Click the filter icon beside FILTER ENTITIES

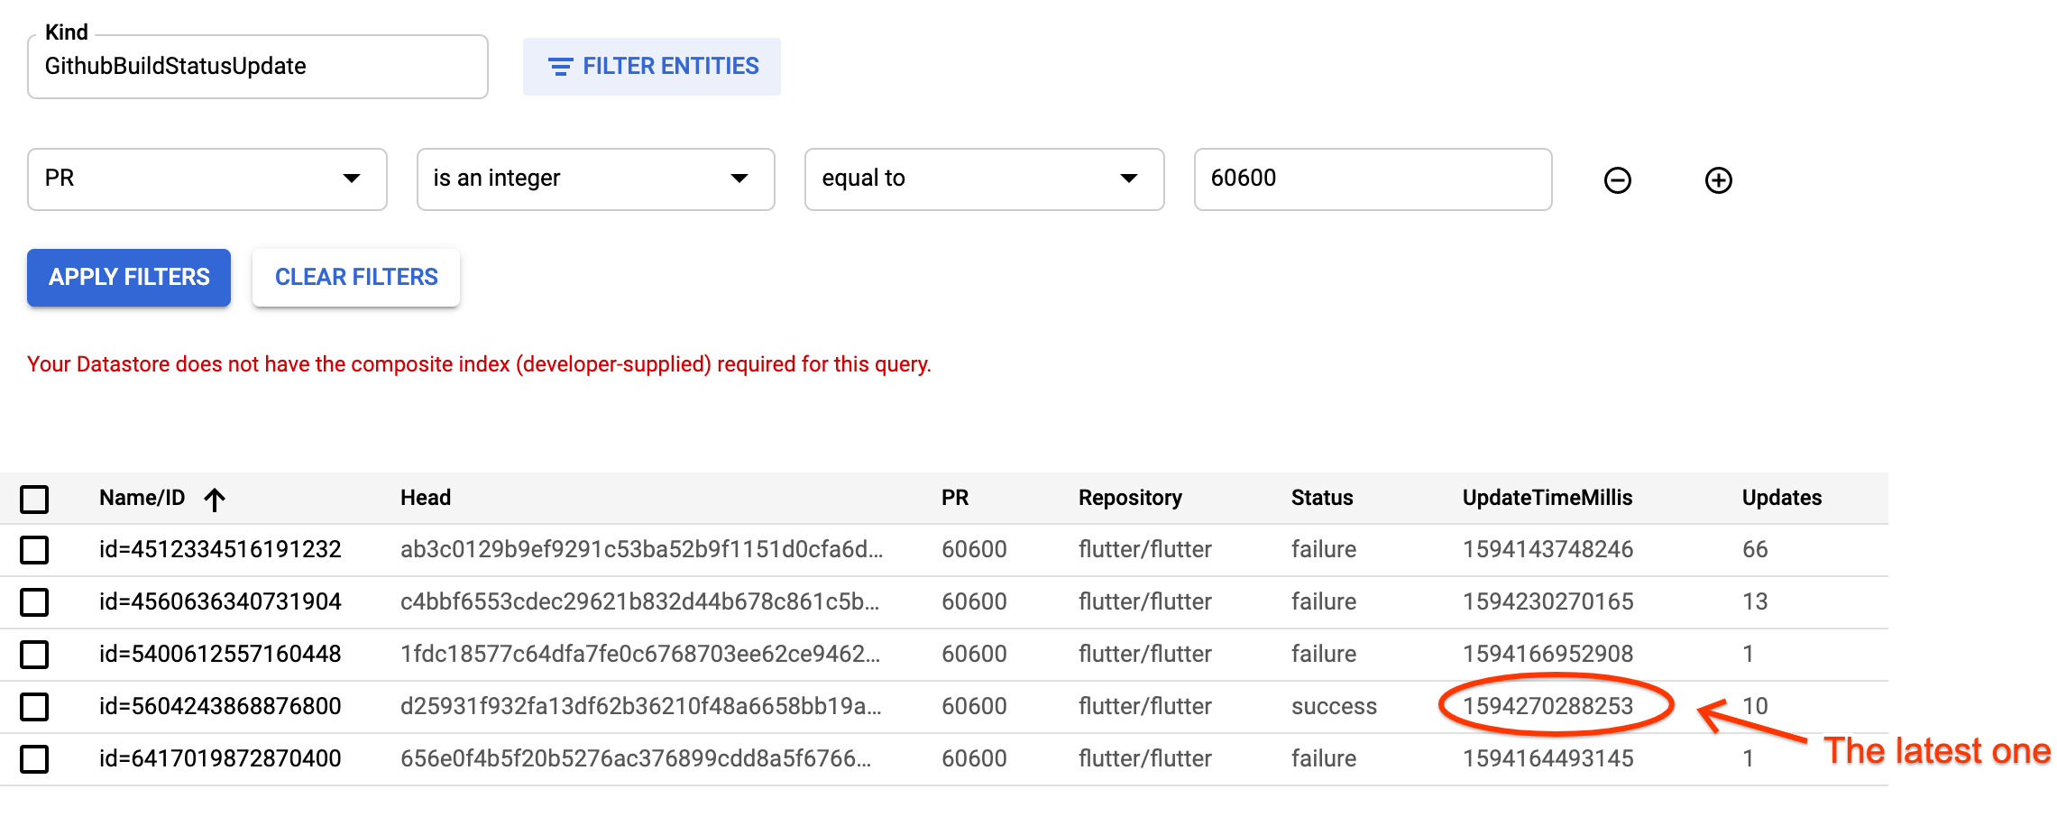point(559,66)
